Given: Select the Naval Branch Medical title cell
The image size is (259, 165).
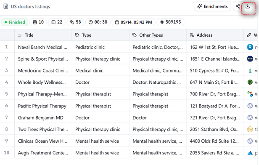Looking at the screenshot, I should point(43,47).
